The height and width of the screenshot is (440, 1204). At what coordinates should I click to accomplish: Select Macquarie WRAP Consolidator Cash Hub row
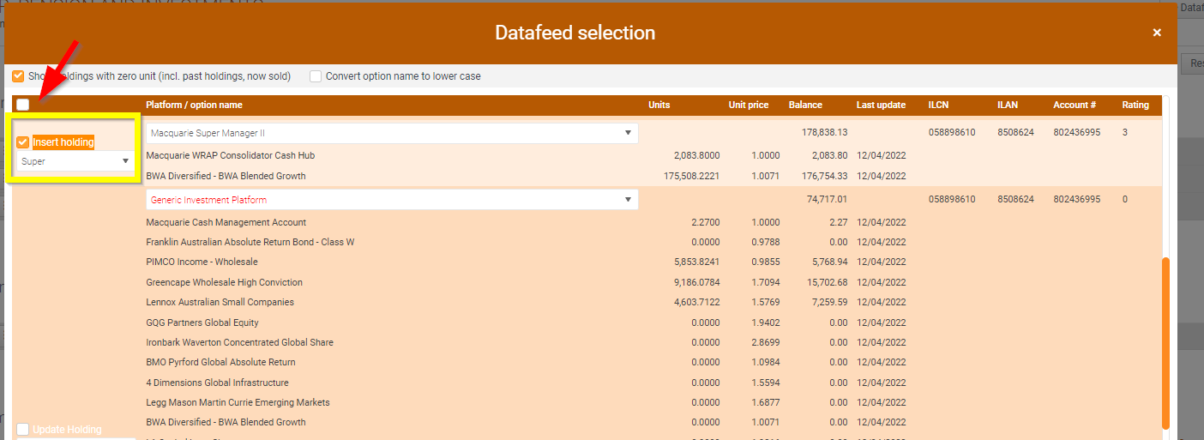pos(653,156)
